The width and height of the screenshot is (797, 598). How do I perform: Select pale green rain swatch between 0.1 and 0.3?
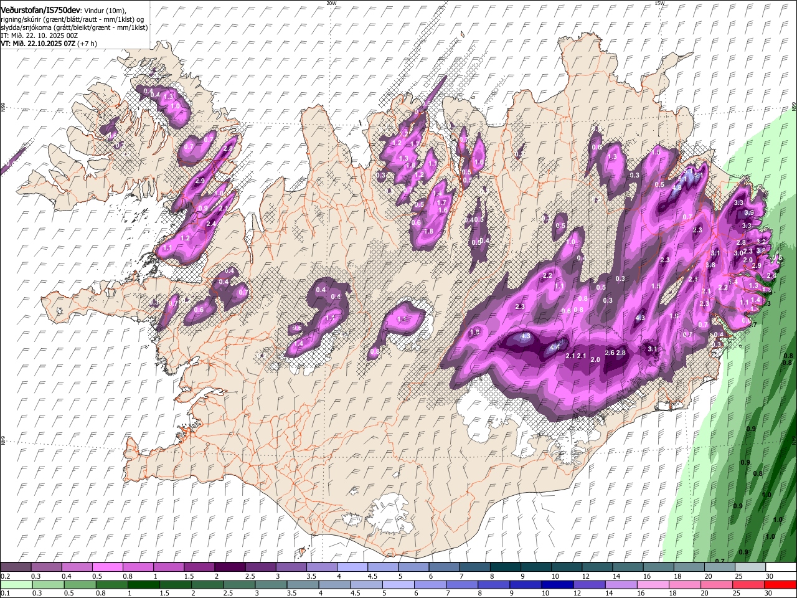click(x=16, y=584)
